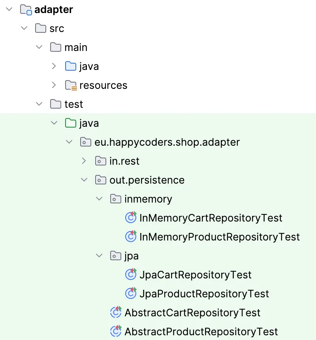The width and height of the screenshot is (316, 340).
Task: Select the main folder label
Action: pyautogui.click(x=76, y=47)
